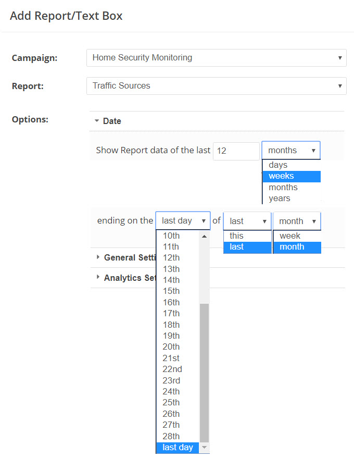Select 'last day' option in day list
Viewport: 354px width, 458px height.
click(x=178, y=448)
